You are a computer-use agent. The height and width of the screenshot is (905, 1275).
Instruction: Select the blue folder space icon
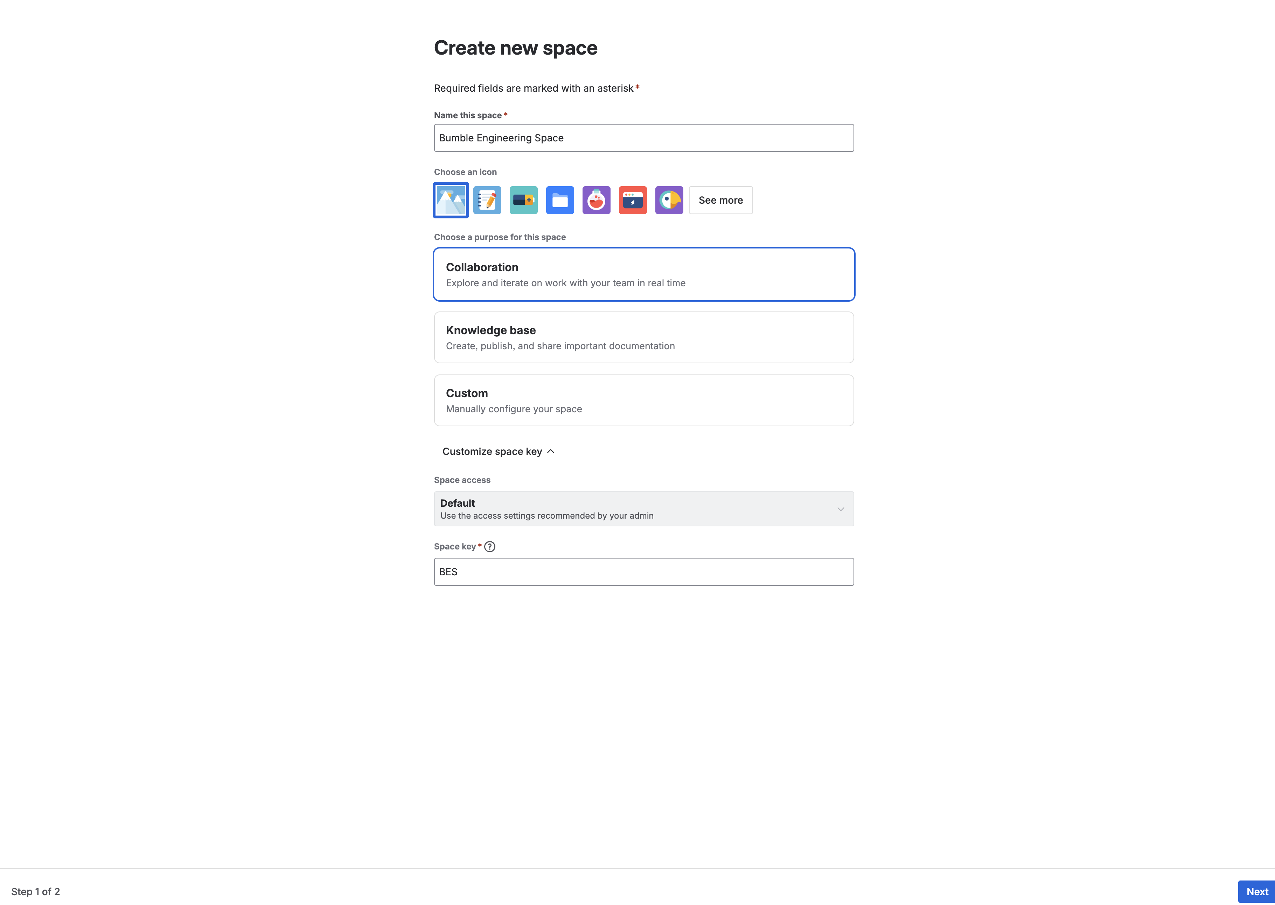(560, 200)
